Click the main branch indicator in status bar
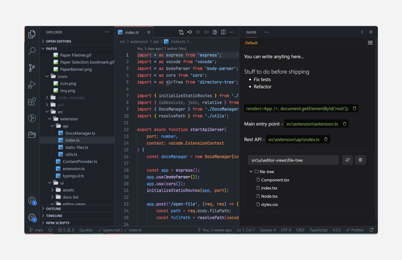 tap(36, 230)
